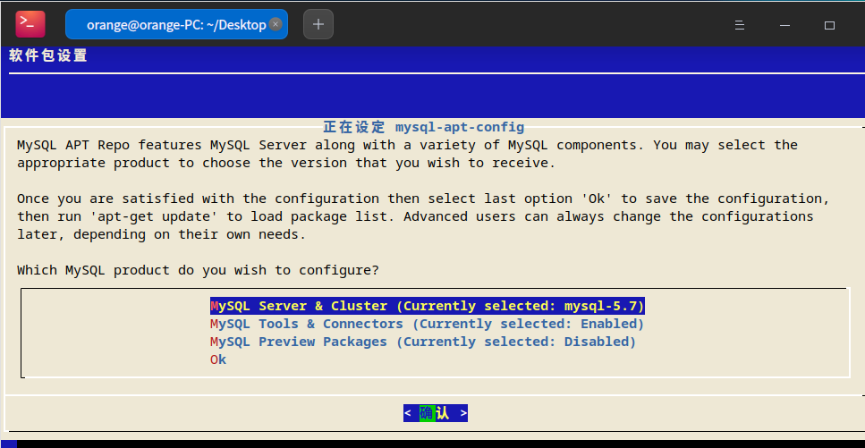The height and width of the screenshot is (448, 865).
Task: Choose MySQL Preview Packages entry
Action: [x=422, y=342]
